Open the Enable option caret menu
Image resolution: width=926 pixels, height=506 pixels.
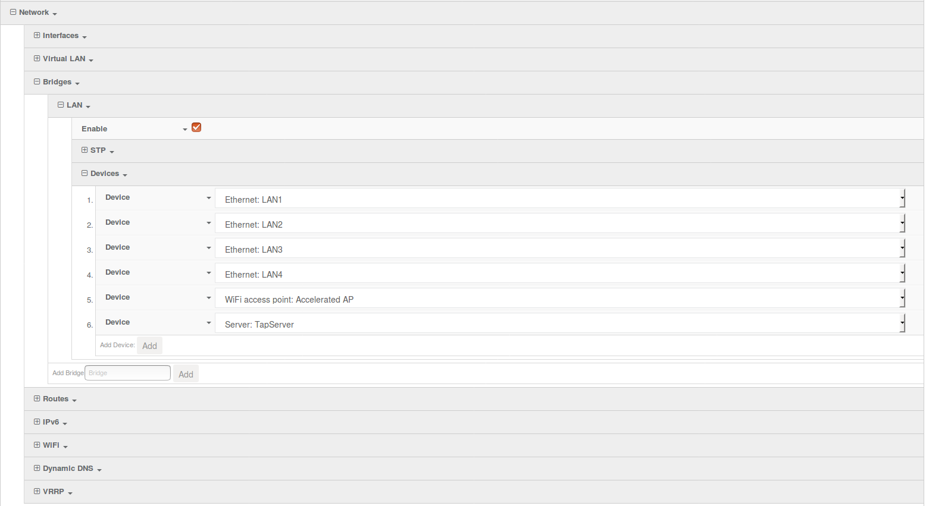coord(185,129)
